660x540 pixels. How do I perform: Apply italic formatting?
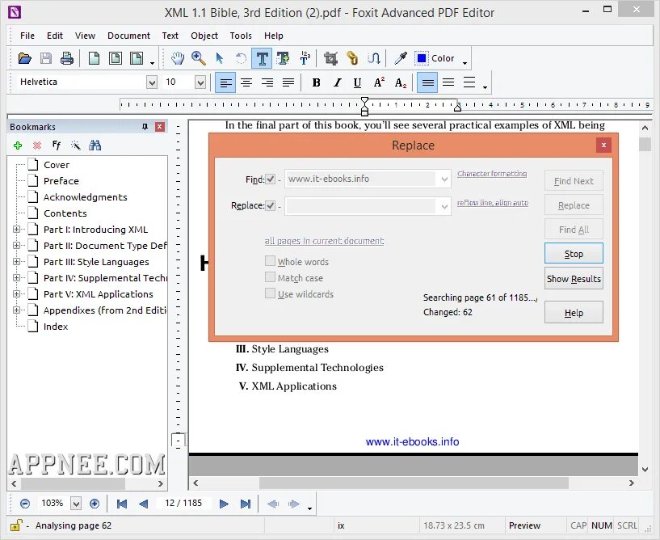point(337,82)
